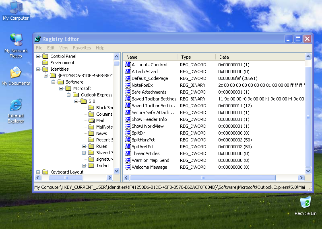Open the Favorites menu
This screenshot has width=322, height=229.
[82, 48]
